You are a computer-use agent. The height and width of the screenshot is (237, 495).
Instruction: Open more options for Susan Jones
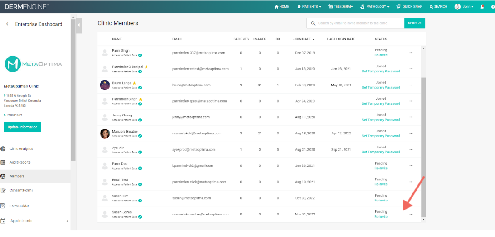(x=411, y=215)
